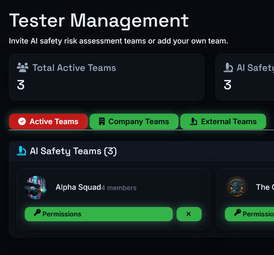Click the Alpha Squad team name
This screenshot has height=255, width=274.
pos(78,187)
